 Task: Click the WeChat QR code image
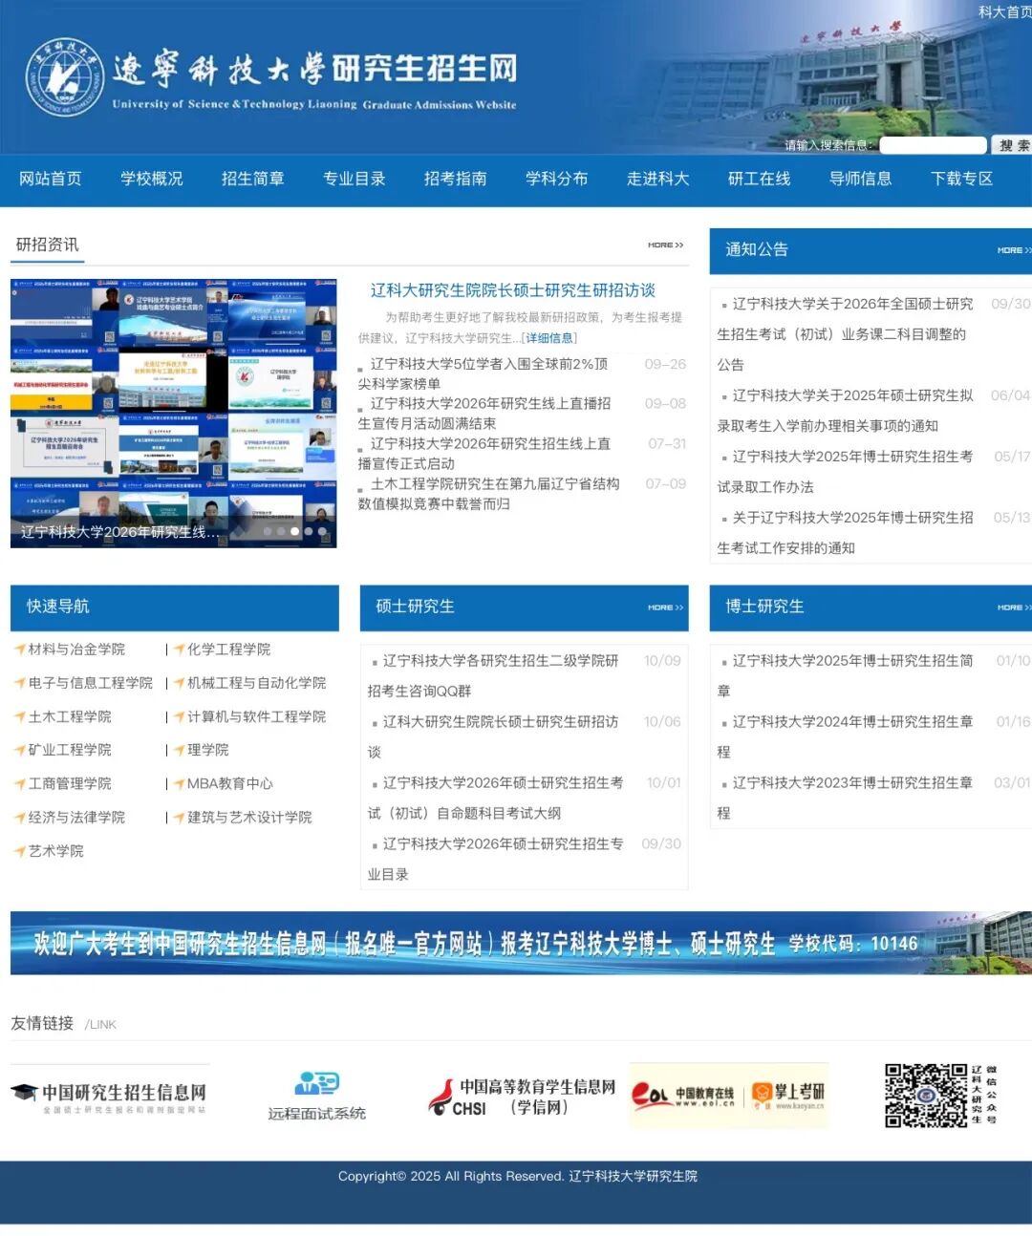[925, 1096]
